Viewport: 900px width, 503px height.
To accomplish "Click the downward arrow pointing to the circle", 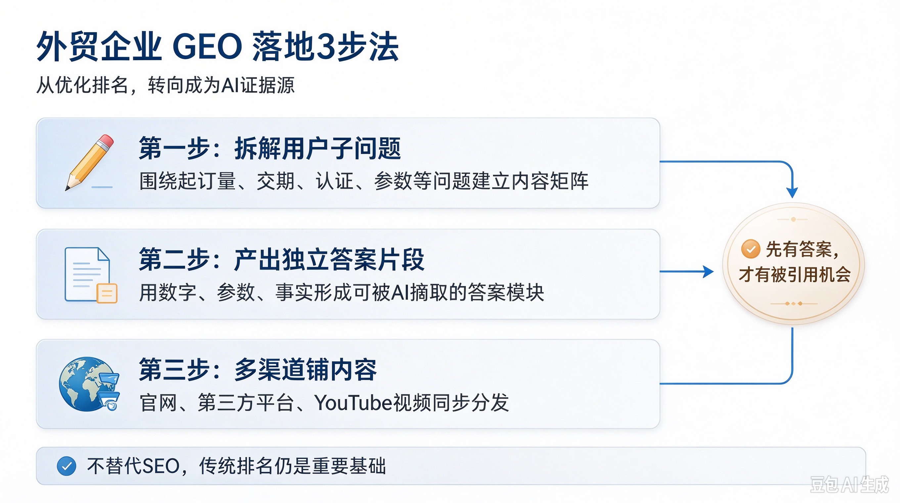I will (x=792, y=191).
